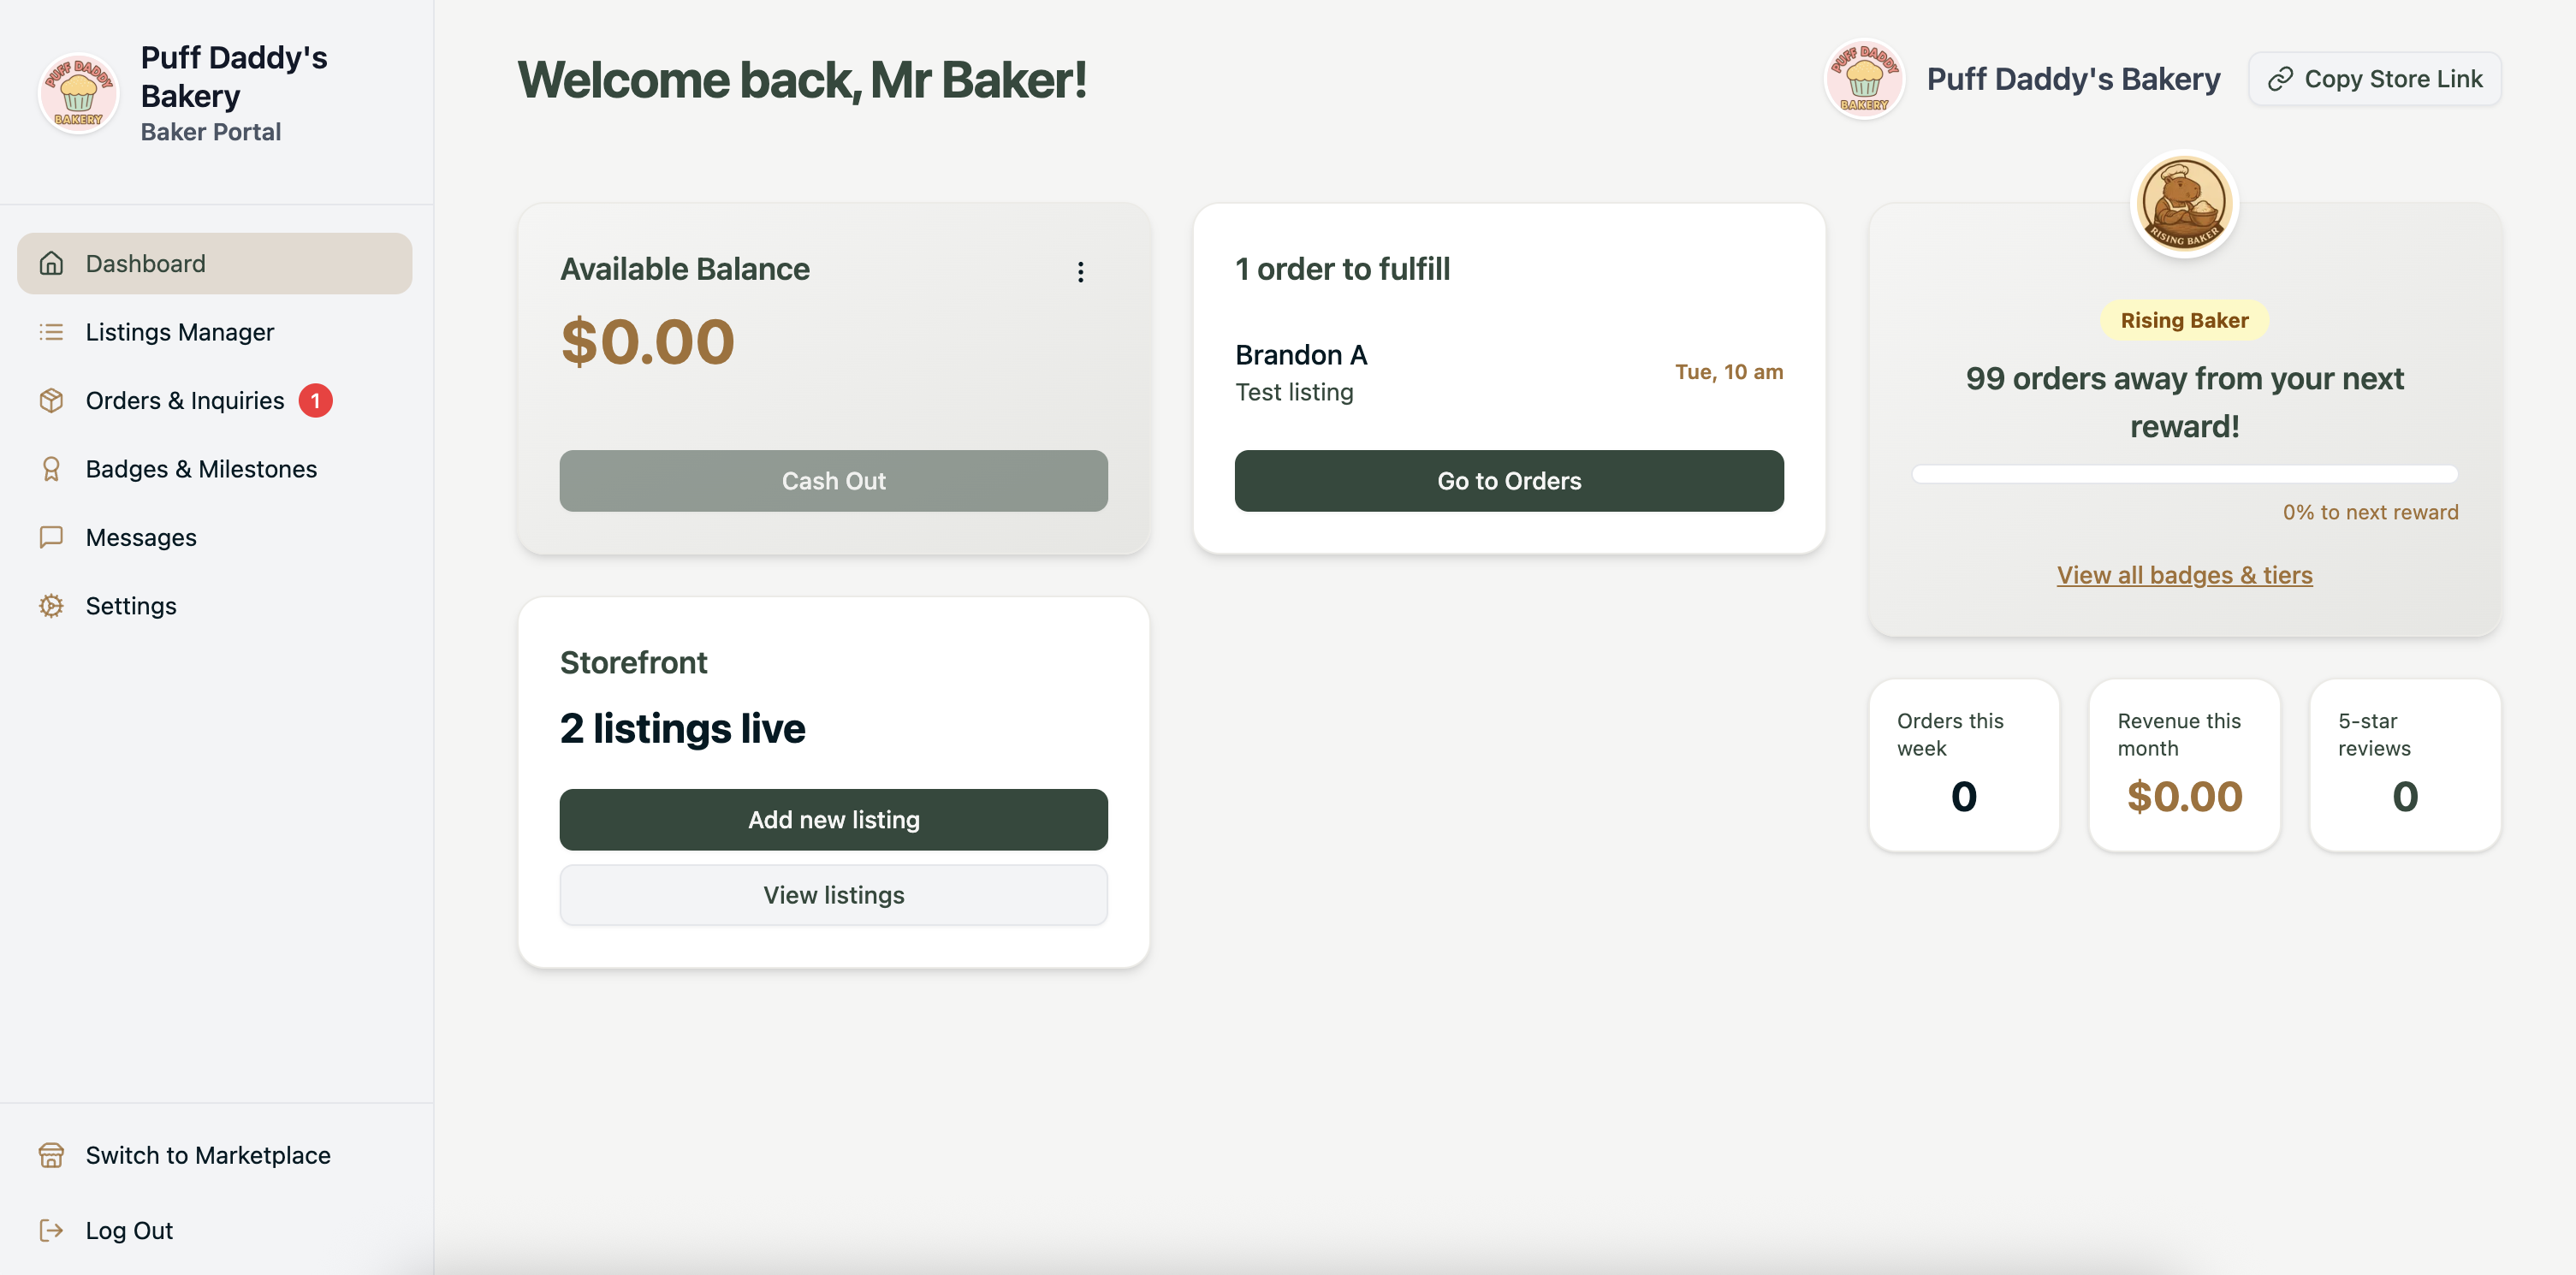
Task: Open View all badges & tiers link
Action: pyautogui.click(x=2184, y=575)
